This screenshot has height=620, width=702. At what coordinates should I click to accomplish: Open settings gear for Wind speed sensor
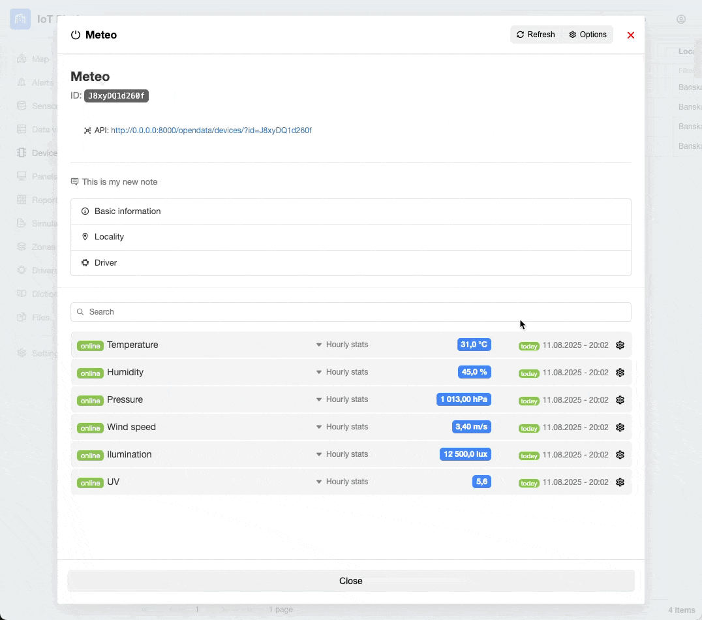[x=620, y=427]
